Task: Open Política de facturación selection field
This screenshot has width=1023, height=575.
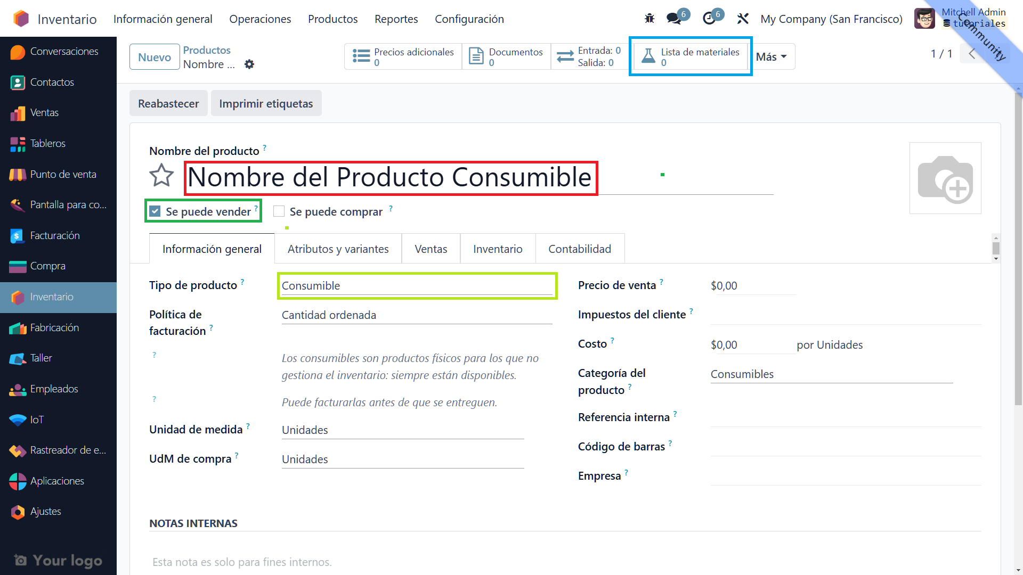Action: 417,315
